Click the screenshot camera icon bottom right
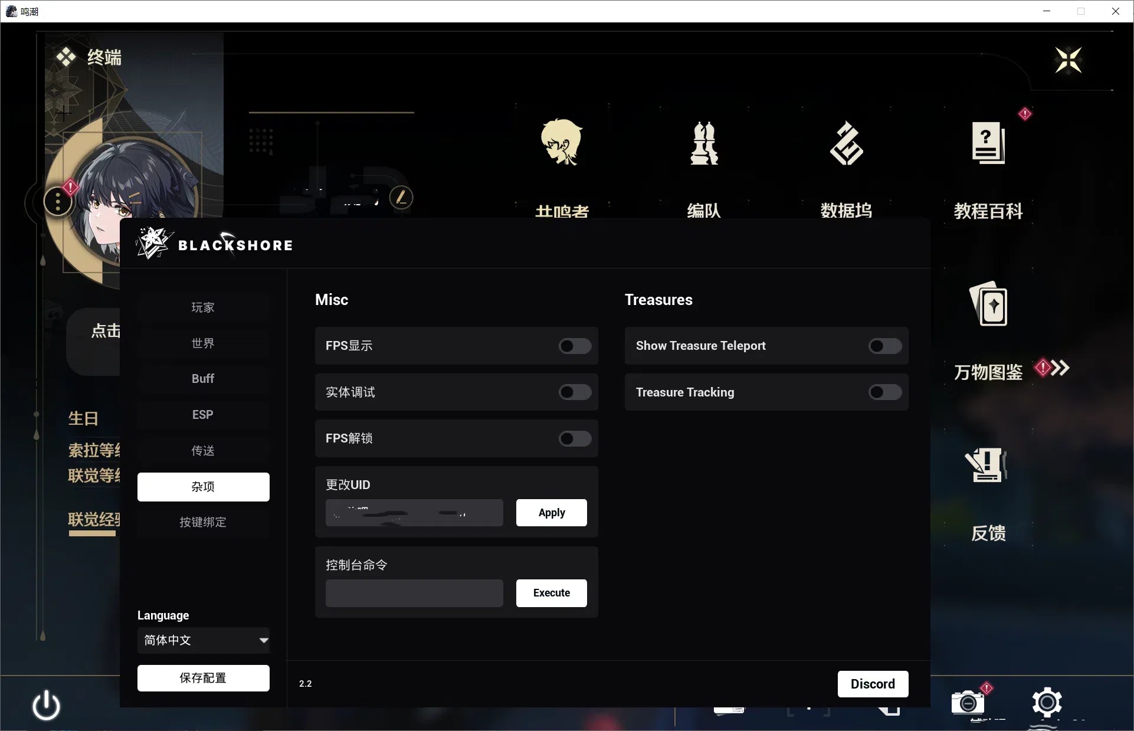This screenshot has width=1134, height=731. click(x=968, y=704)
